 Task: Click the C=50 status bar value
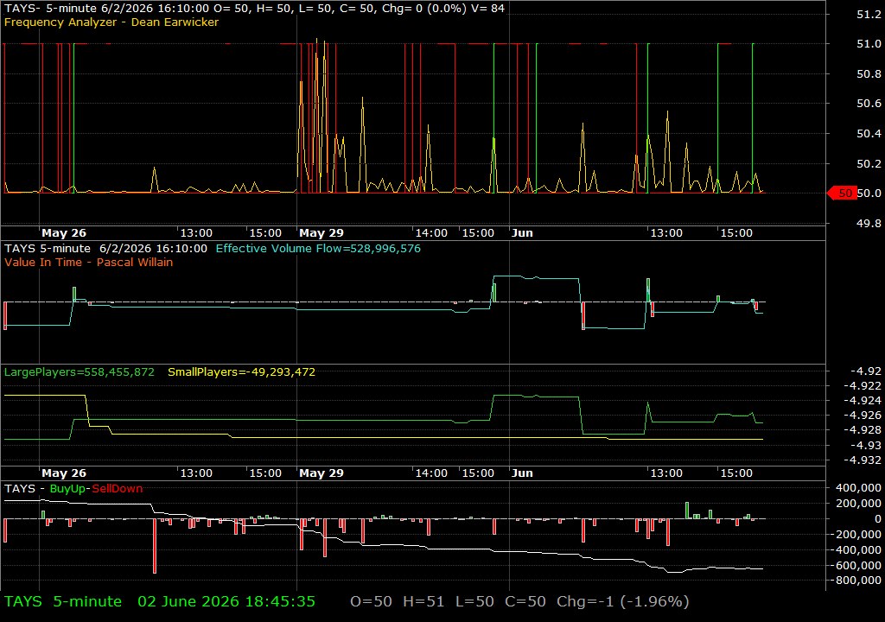(x=525, y=601)
